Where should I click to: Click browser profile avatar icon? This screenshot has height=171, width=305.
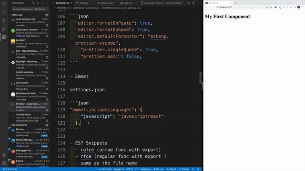pos(299,7)
